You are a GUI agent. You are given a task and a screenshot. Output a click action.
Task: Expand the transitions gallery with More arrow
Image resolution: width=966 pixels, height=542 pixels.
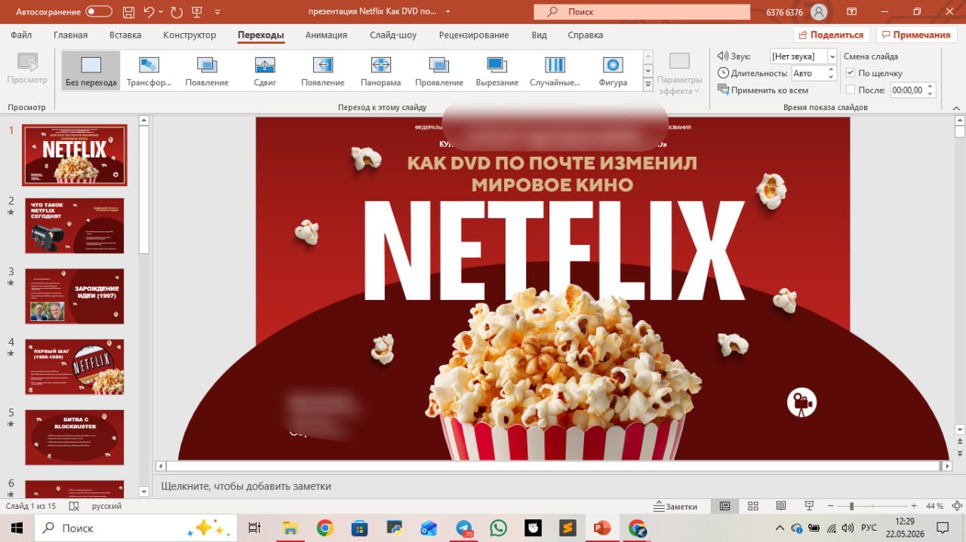pos(648,85)
